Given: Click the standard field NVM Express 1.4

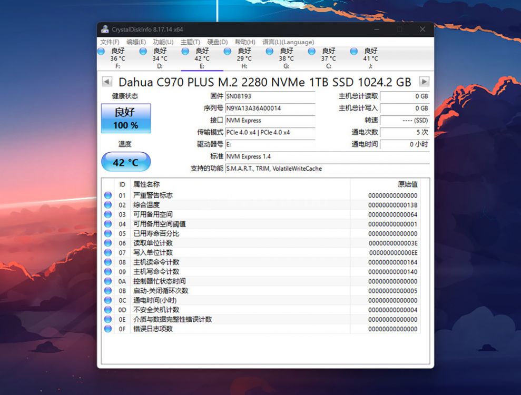Looking at the screenshot, I should [x=327, y=156].
